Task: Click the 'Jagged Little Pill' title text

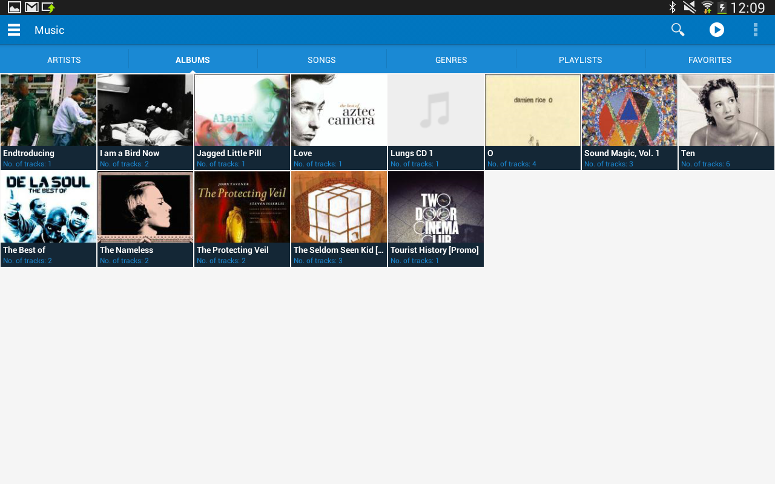Action: click(x=229, y=153)
